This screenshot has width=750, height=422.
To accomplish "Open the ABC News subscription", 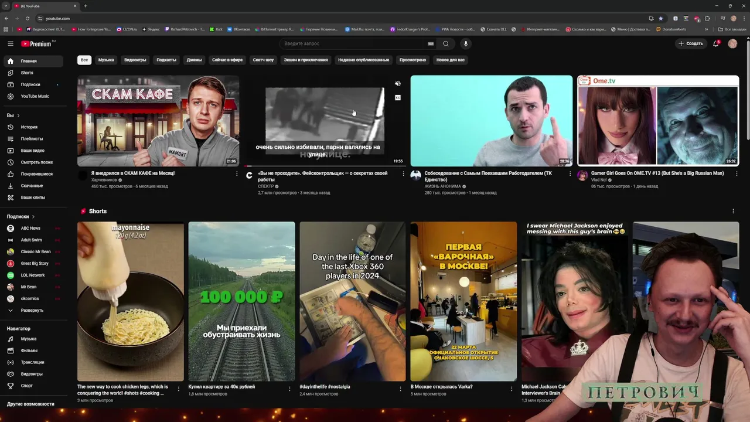I will point(33,228).
